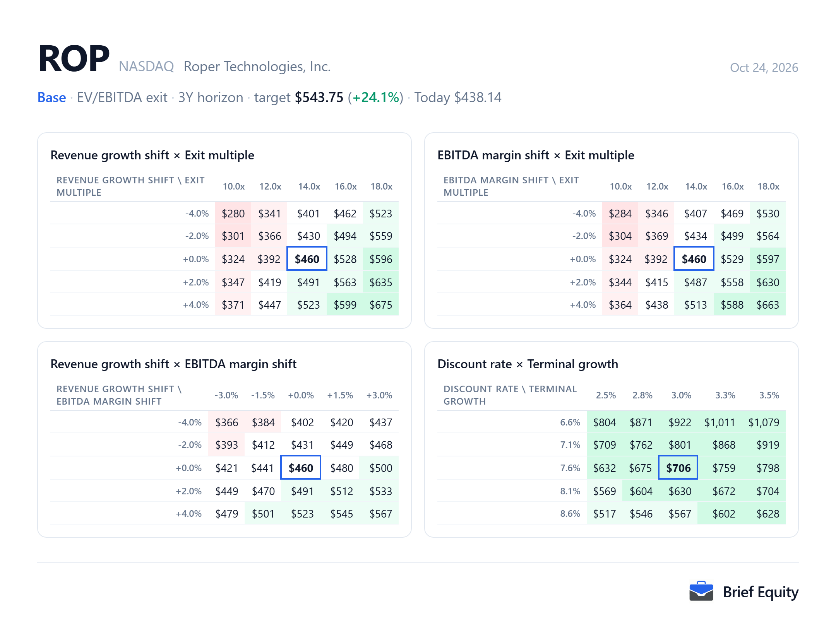Click the $675 cell in revenue growth table
The image size is (836, 622).
(381, 305)
